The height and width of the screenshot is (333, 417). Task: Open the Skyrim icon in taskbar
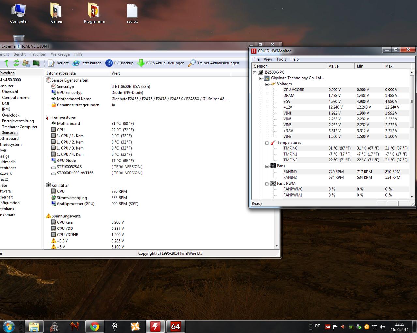pyautogui.click(x=115, y=326)
